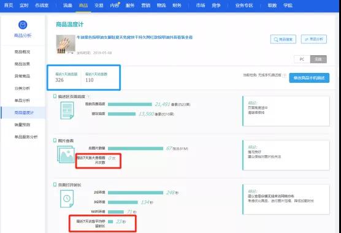Open 营销 in the top navigation
341x233 pixels.
pyautogui.click(x=146, y=6)
